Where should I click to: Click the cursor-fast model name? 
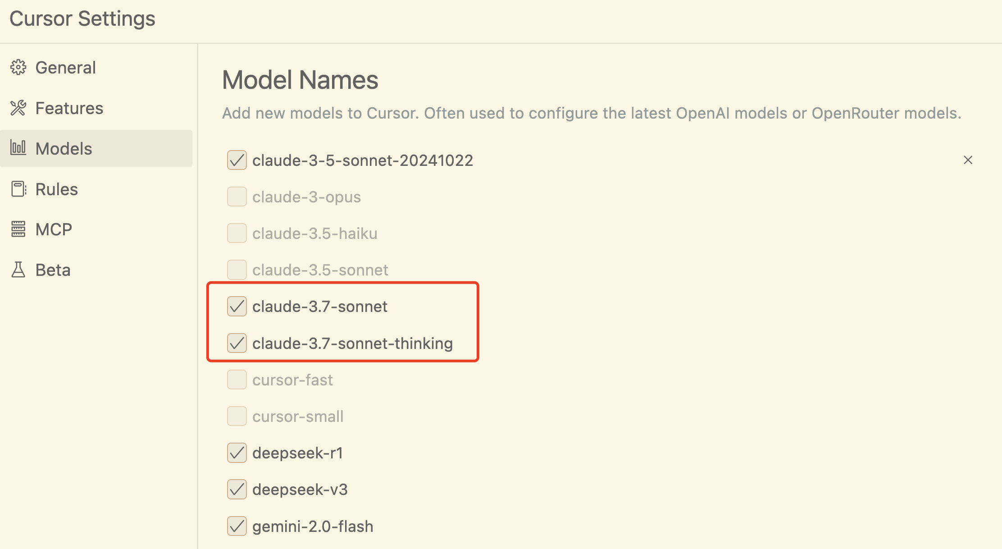point(292,380)
